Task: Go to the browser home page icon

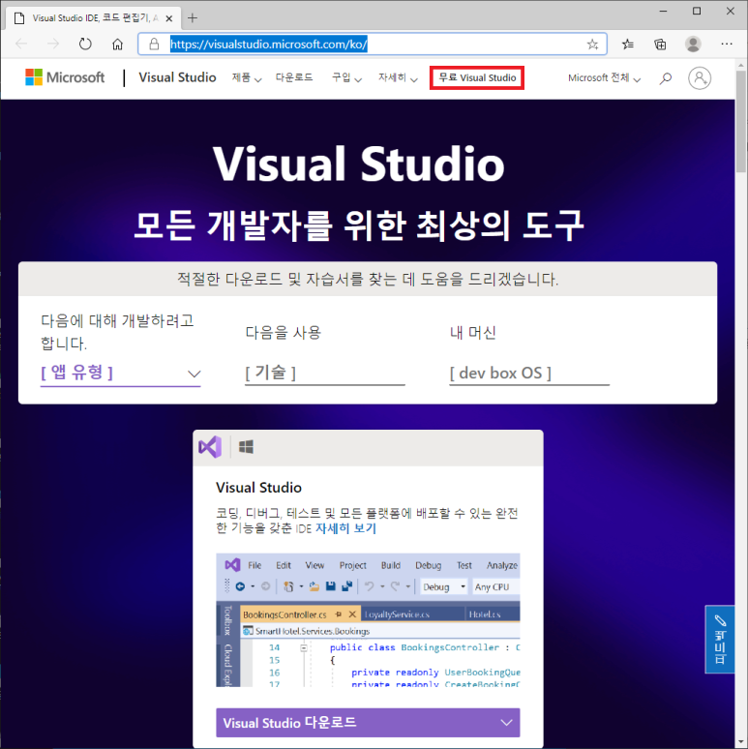Action: tap(117, 45)
